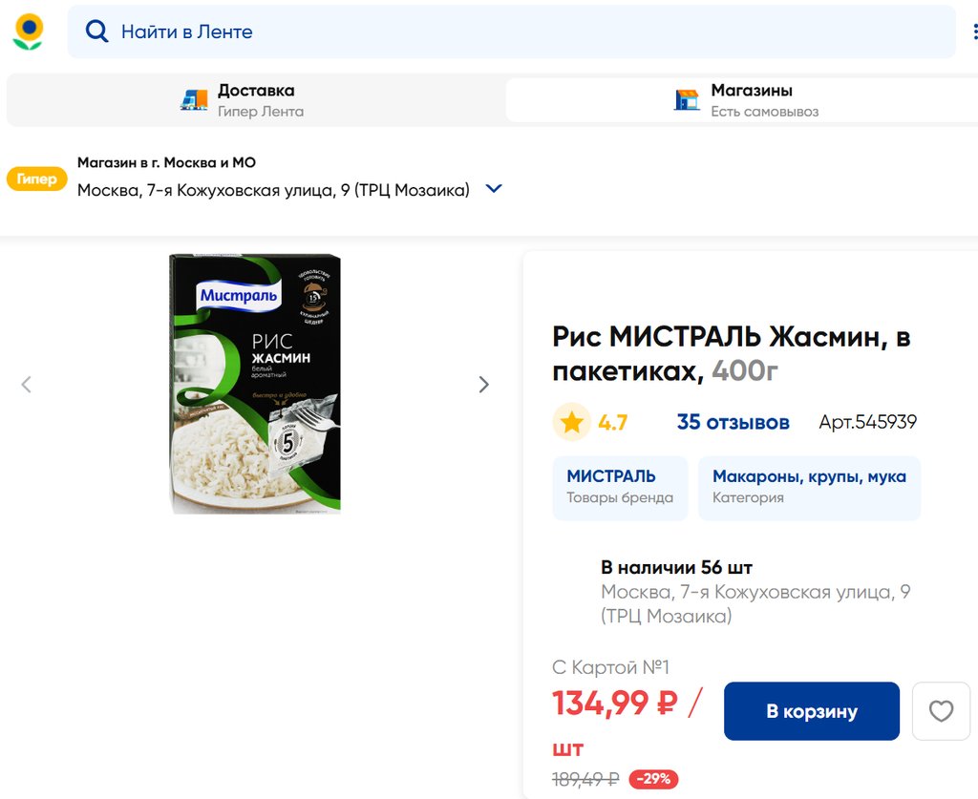
Task: Expand the store address dropdown chevron
Action: (494, 189)
